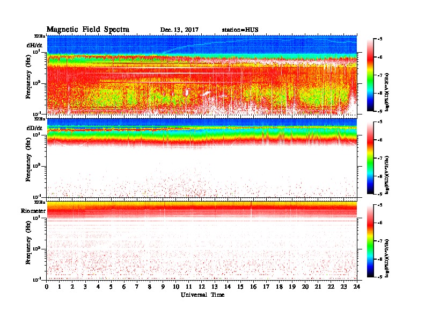The width and height of the screenshot is (425, 329).
Task: Select the "dD/dt" panel label
Action: [x=34, y=128]
